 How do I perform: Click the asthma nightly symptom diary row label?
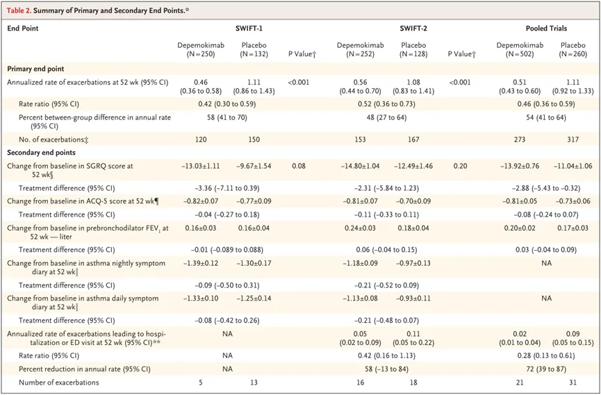[x=82, y=267]
